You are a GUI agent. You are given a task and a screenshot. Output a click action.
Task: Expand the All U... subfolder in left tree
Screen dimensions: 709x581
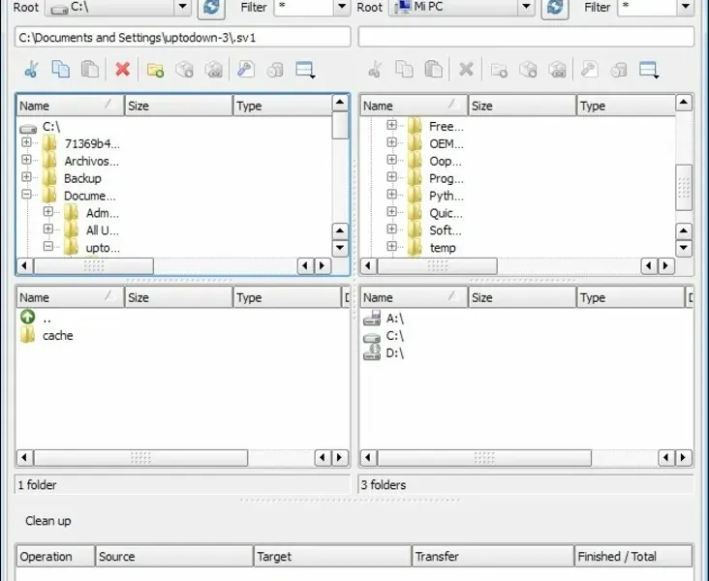pos(47,229)
